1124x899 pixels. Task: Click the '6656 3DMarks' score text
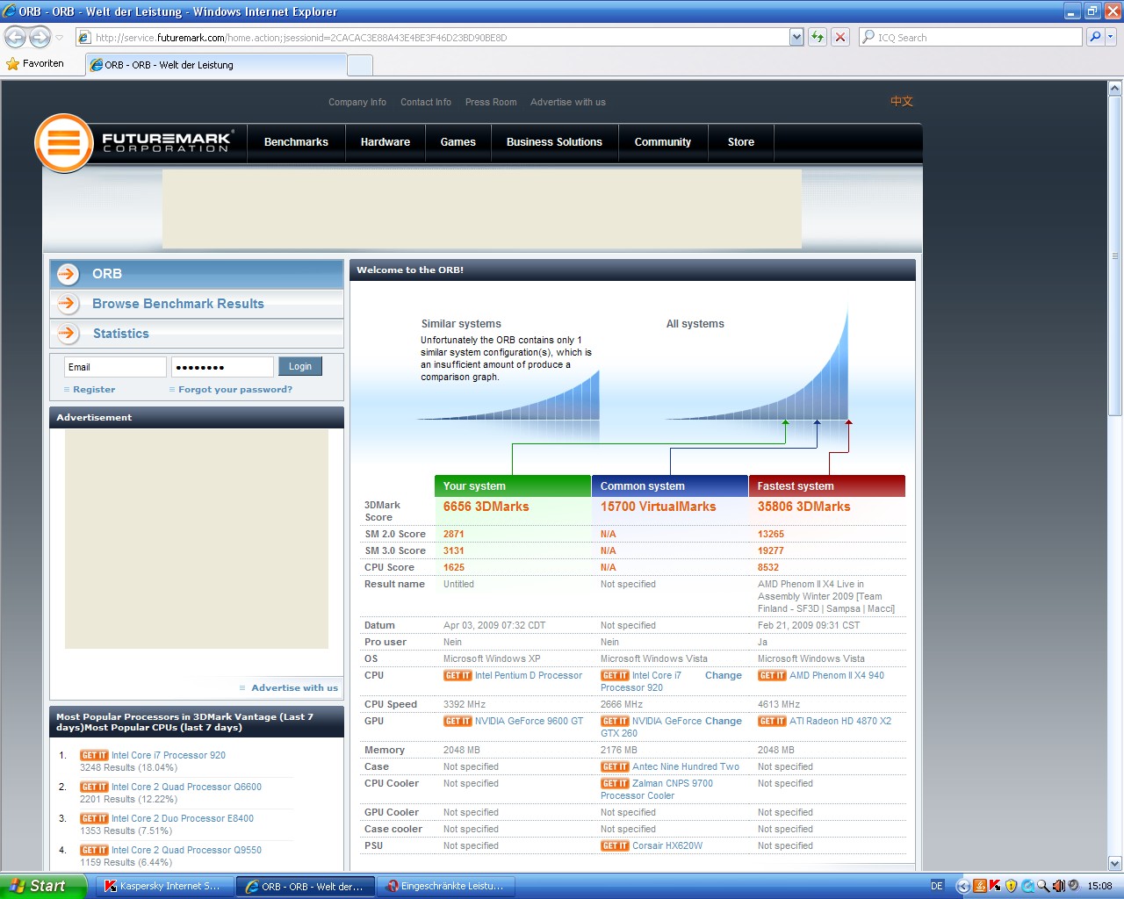[486, 507]
